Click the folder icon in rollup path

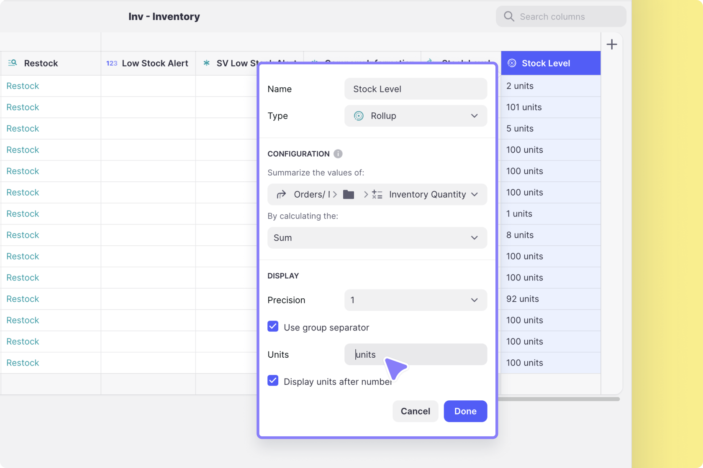(x=349, y=195)
